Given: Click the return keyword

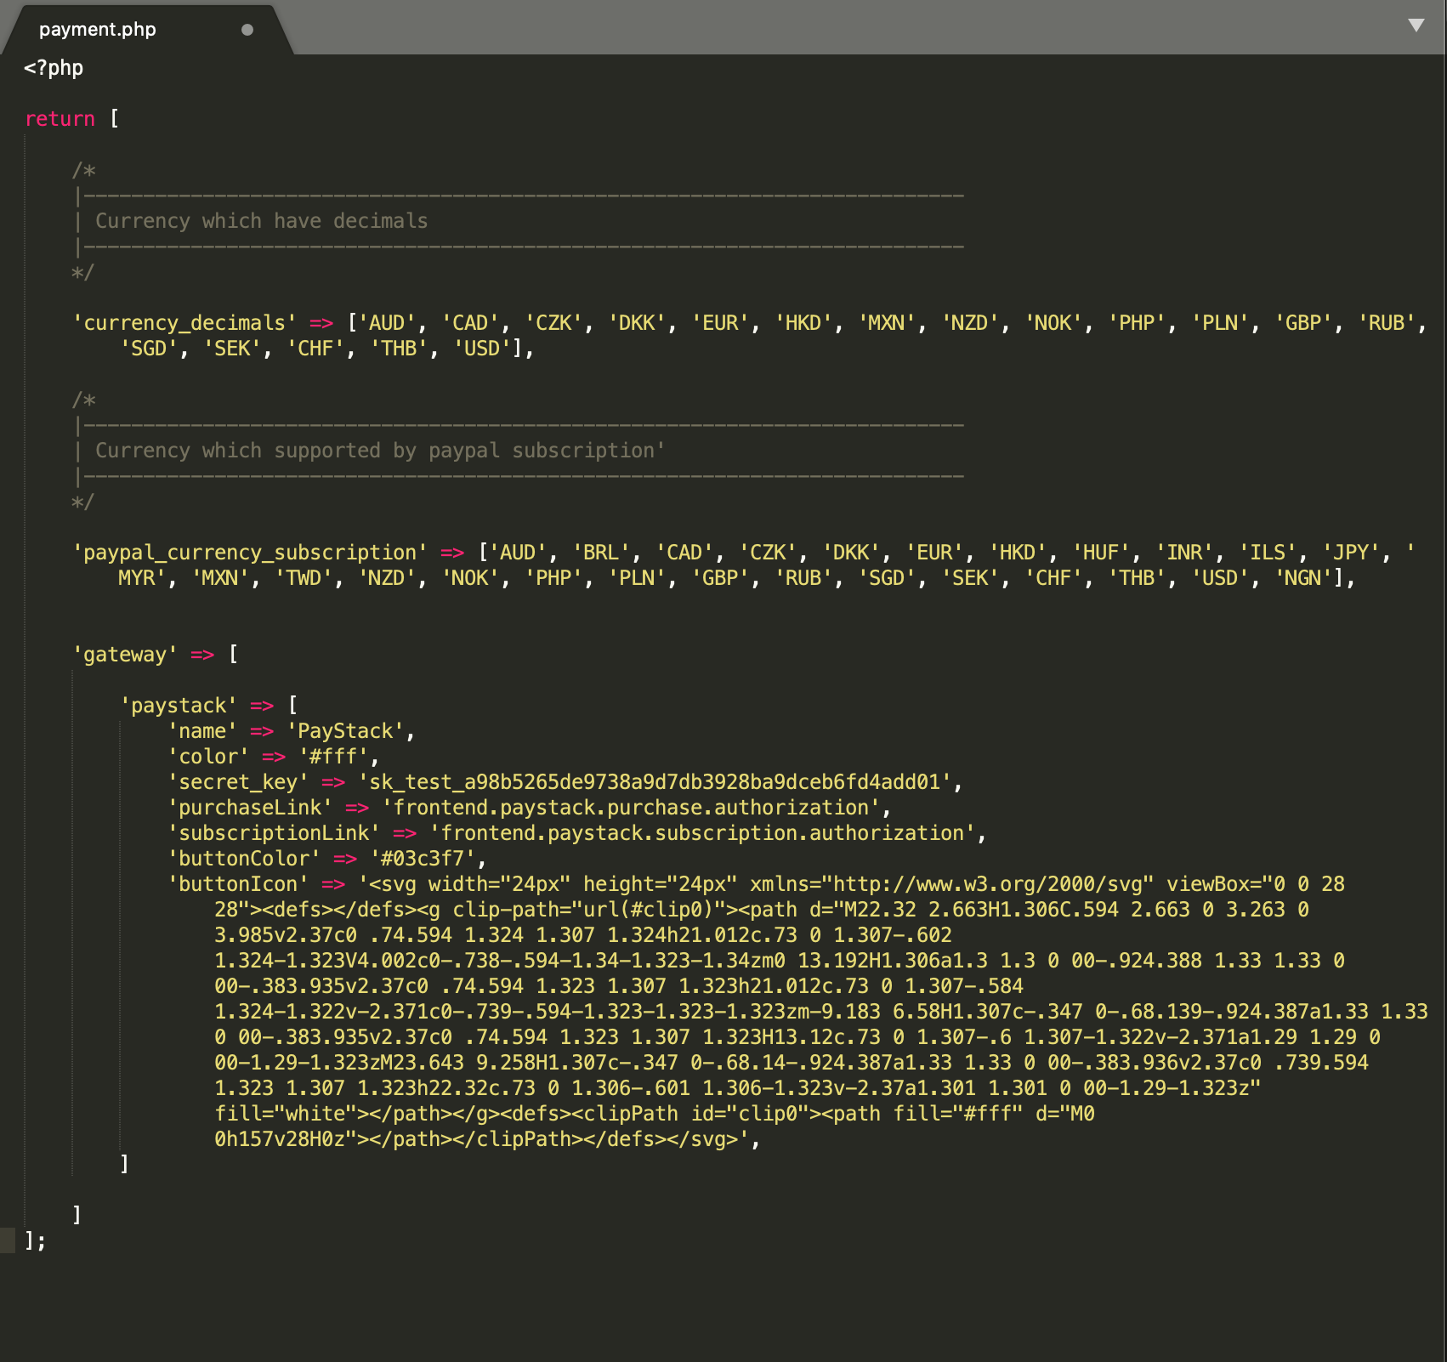Looking at the screenshot, I should point(60,119).
